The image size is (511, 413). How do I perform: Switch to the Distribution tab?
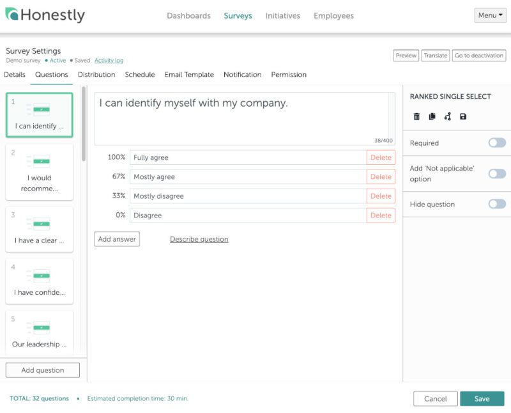96,74
